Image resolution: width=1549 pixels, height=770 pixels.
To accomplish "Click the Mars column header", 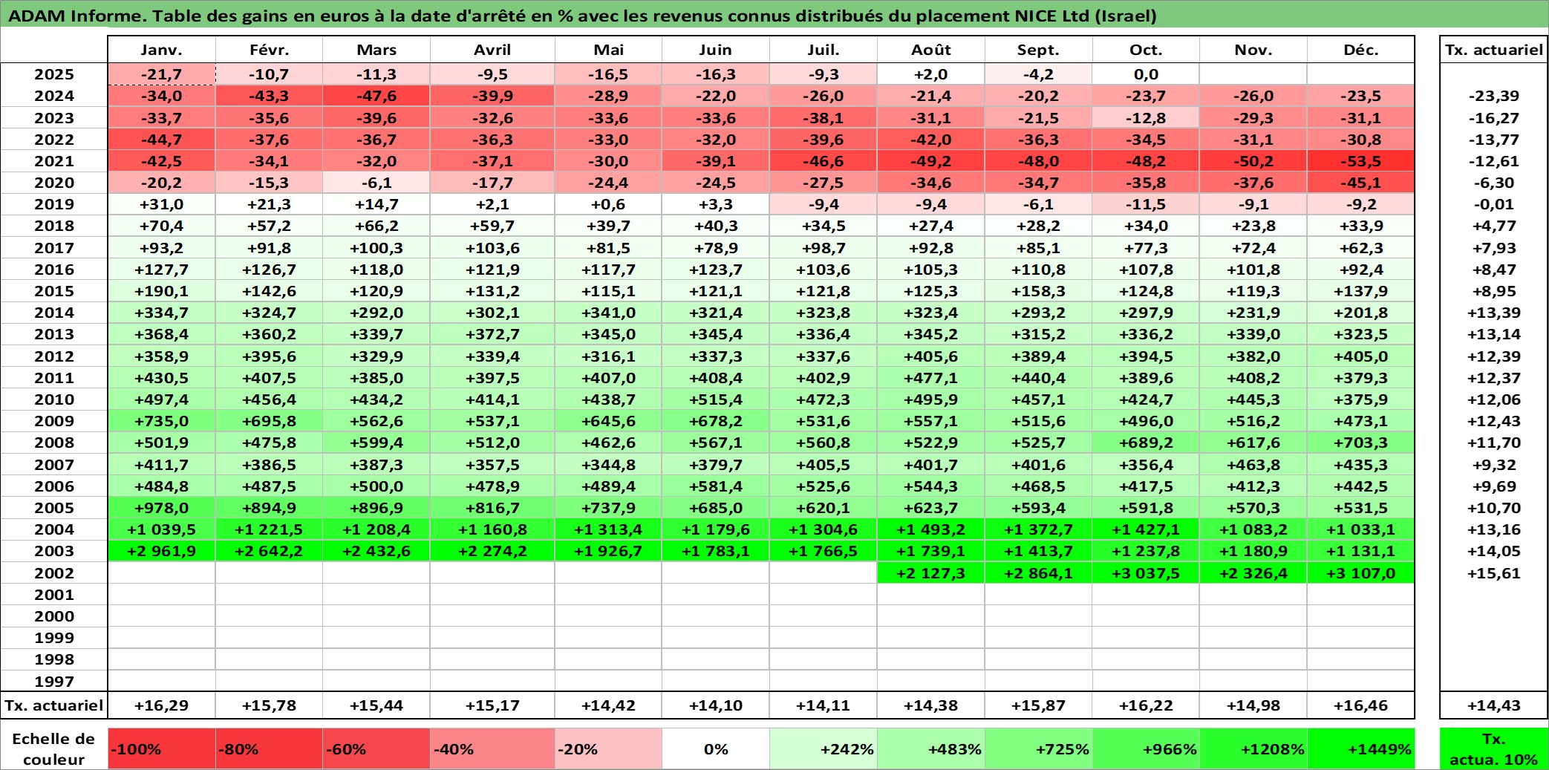I will 376,50.
